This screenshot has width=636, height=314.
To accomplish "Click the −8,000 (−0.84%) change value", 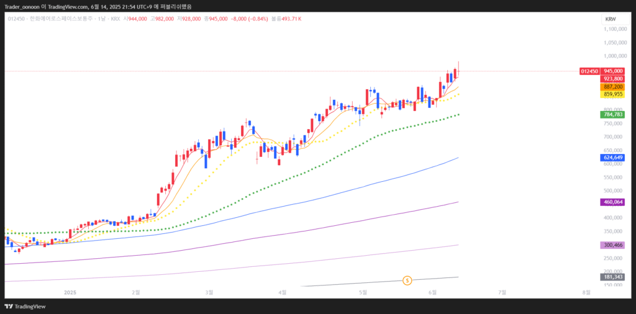I will (x=249, y=19).
